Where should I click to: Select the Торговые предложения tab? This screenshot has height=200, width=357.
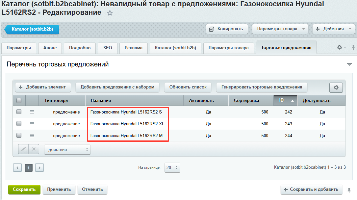[286, 47]
